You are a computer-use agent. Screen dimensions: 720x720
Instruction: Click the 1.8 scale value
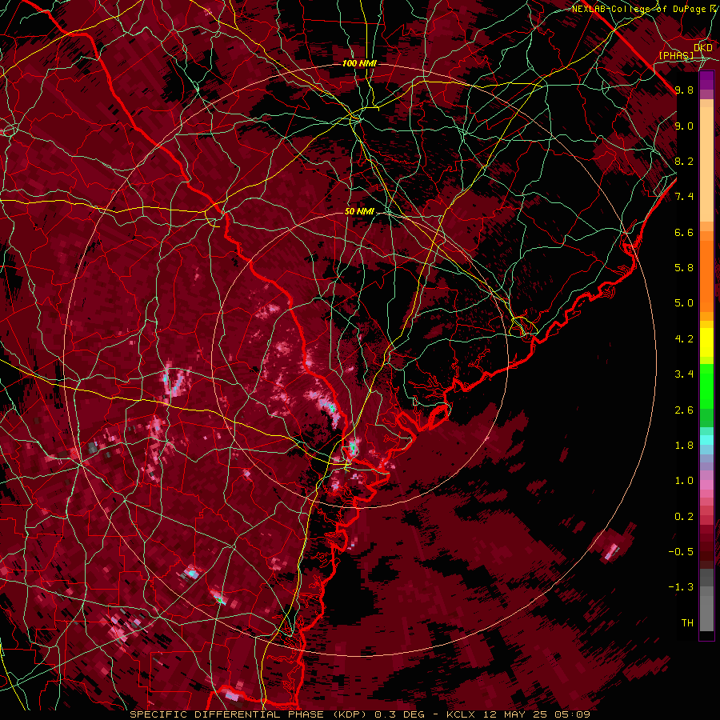(x=684, y=446)
